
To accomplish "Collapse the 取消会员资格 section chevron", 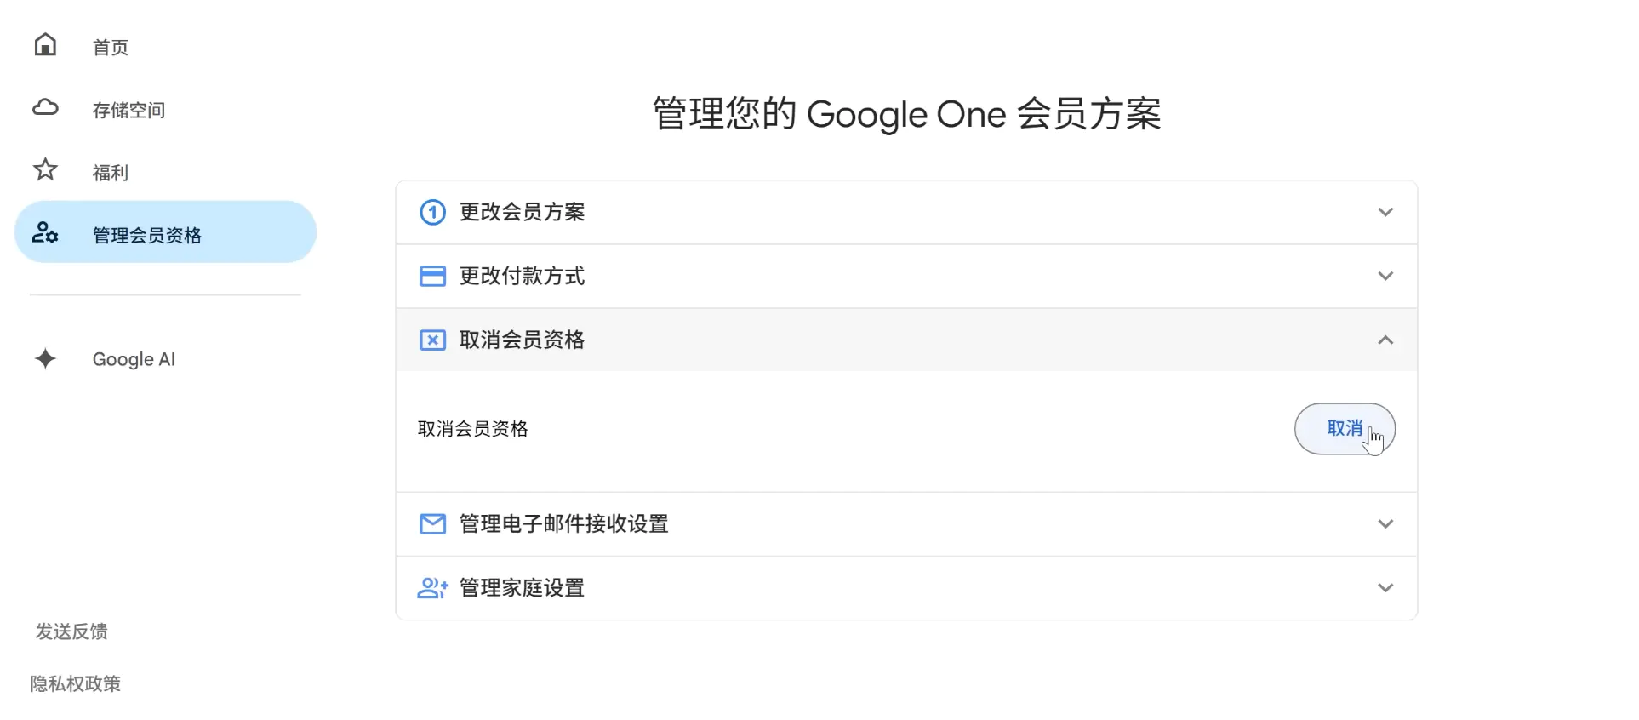I will 1385,340.
